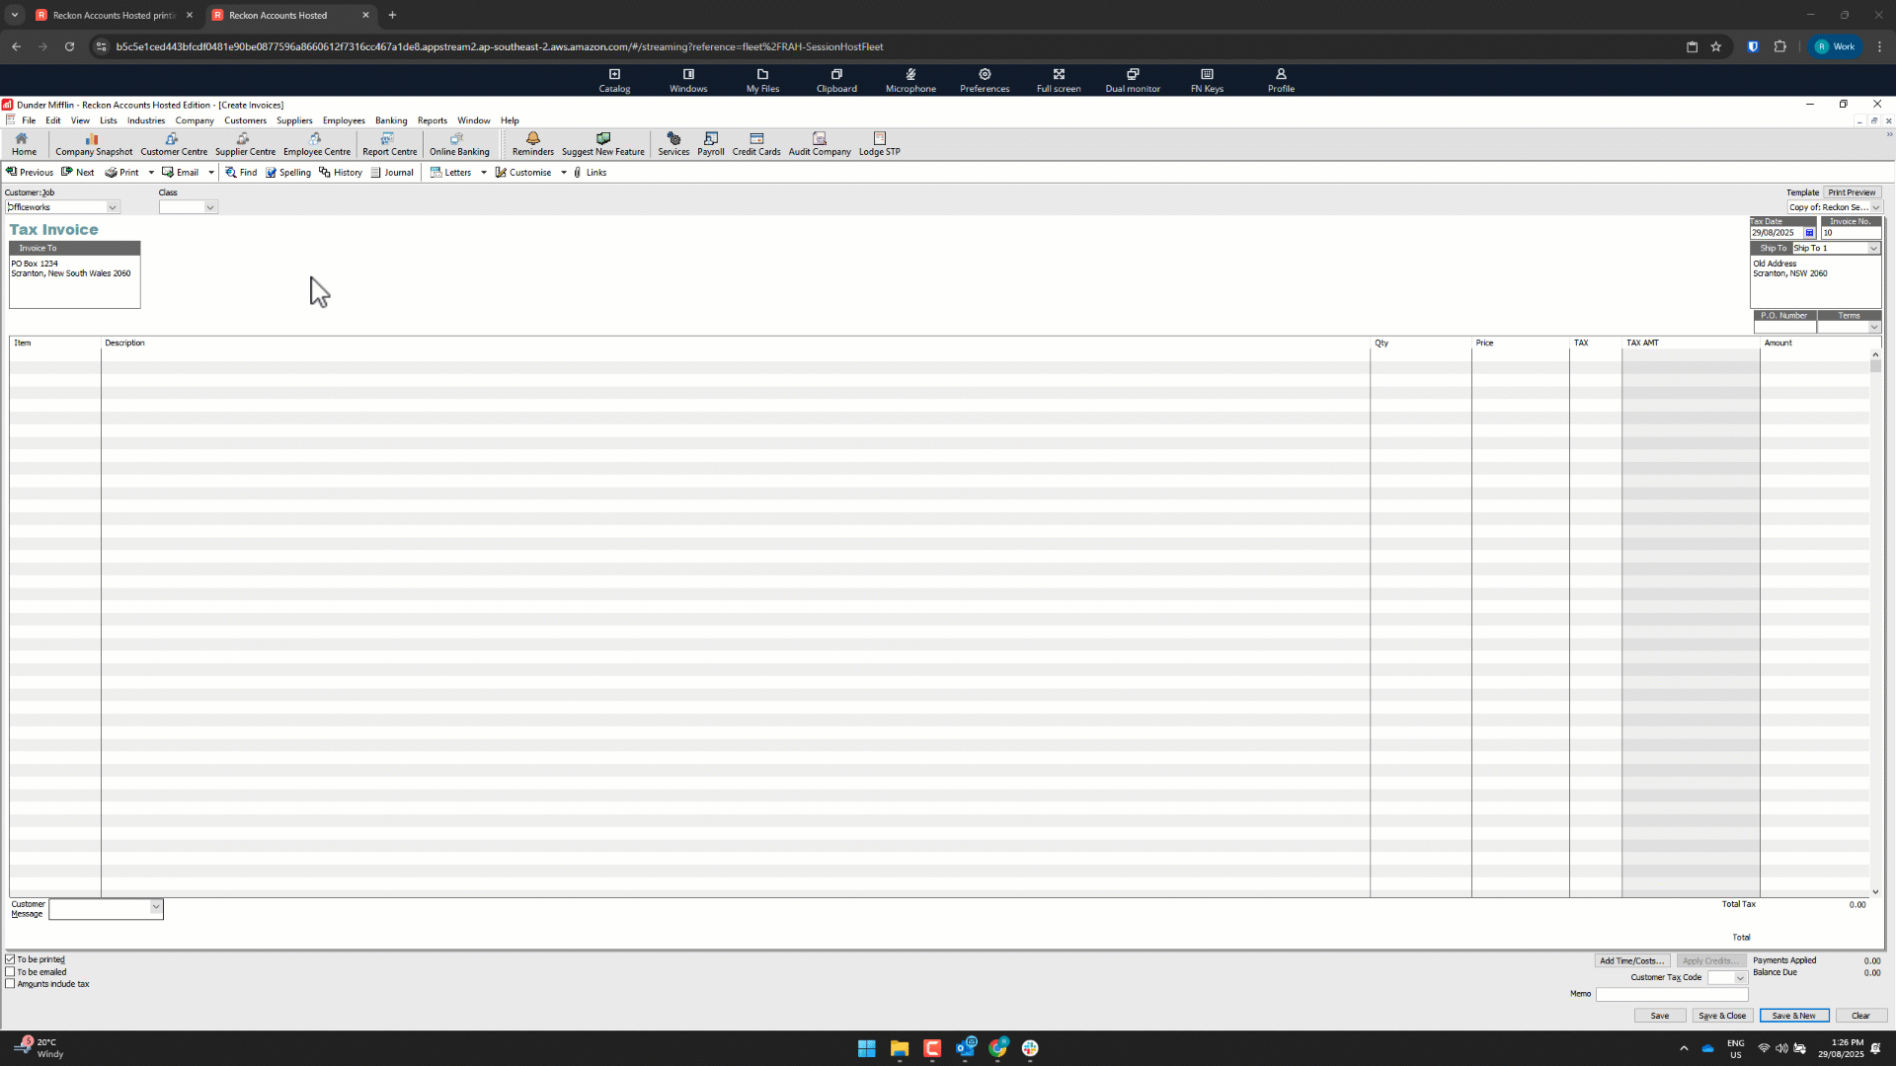Open Outlook from the taskbar

click(965, 1048)
